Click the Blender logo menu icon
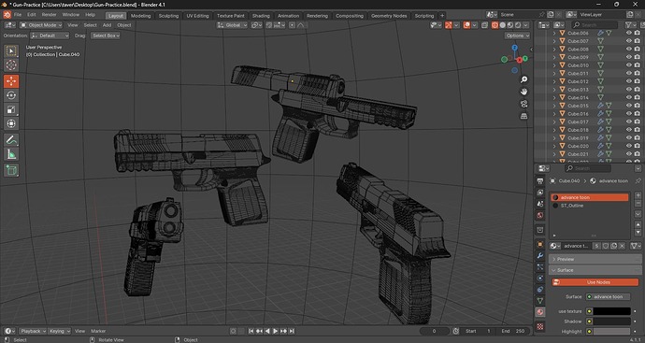 tap(7, 15)
